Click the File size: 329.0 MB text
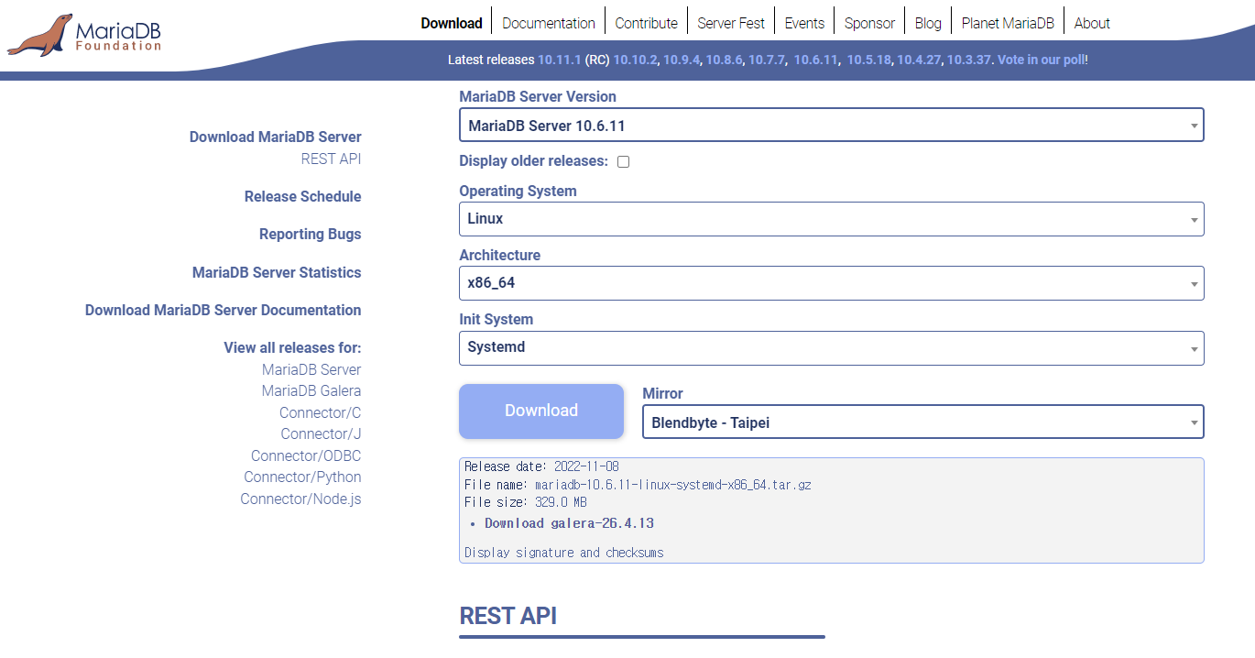1255x658 pixels. click(x=525, y=502)
